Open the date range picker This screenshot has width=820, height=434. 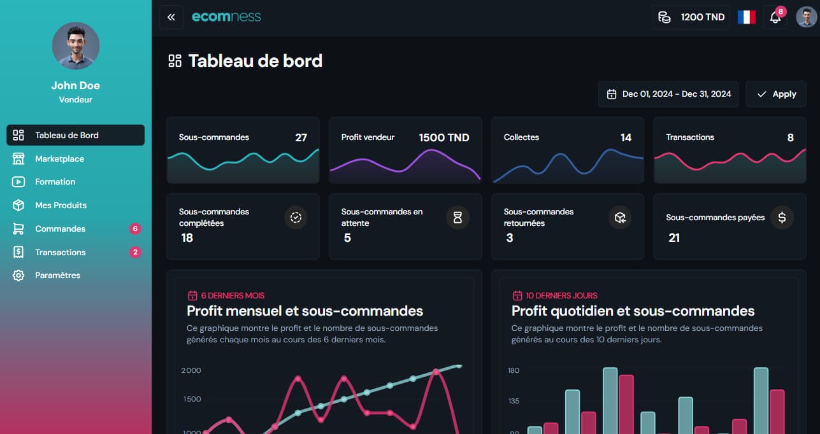[668, 94]
